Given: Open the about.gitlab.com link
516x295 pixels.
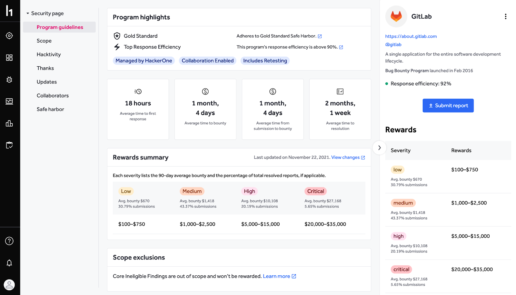Looking at the screenshot, I should tap(411, 36).
